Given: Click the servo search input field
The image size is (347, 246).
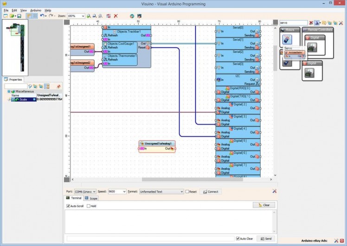Looking at the screenshot, I should pos(293,22).
